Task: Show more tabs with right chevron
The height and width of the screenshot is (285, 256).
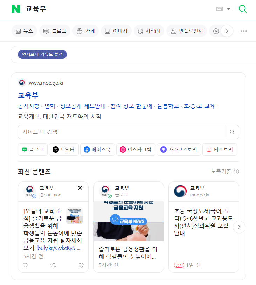Action: tap(227, 31)
